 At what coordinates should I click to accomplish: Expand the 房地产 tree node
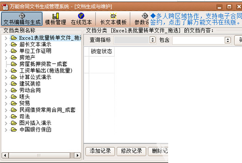pyautogui.click(x=6, y=58)
